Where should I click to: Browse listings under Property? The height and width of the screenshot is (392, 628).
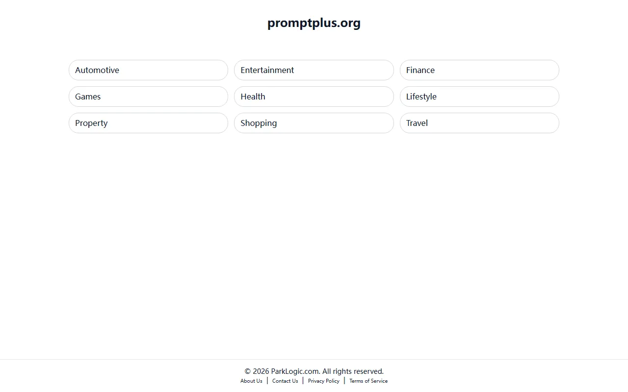pyautogui.click(x=148, y=123)
